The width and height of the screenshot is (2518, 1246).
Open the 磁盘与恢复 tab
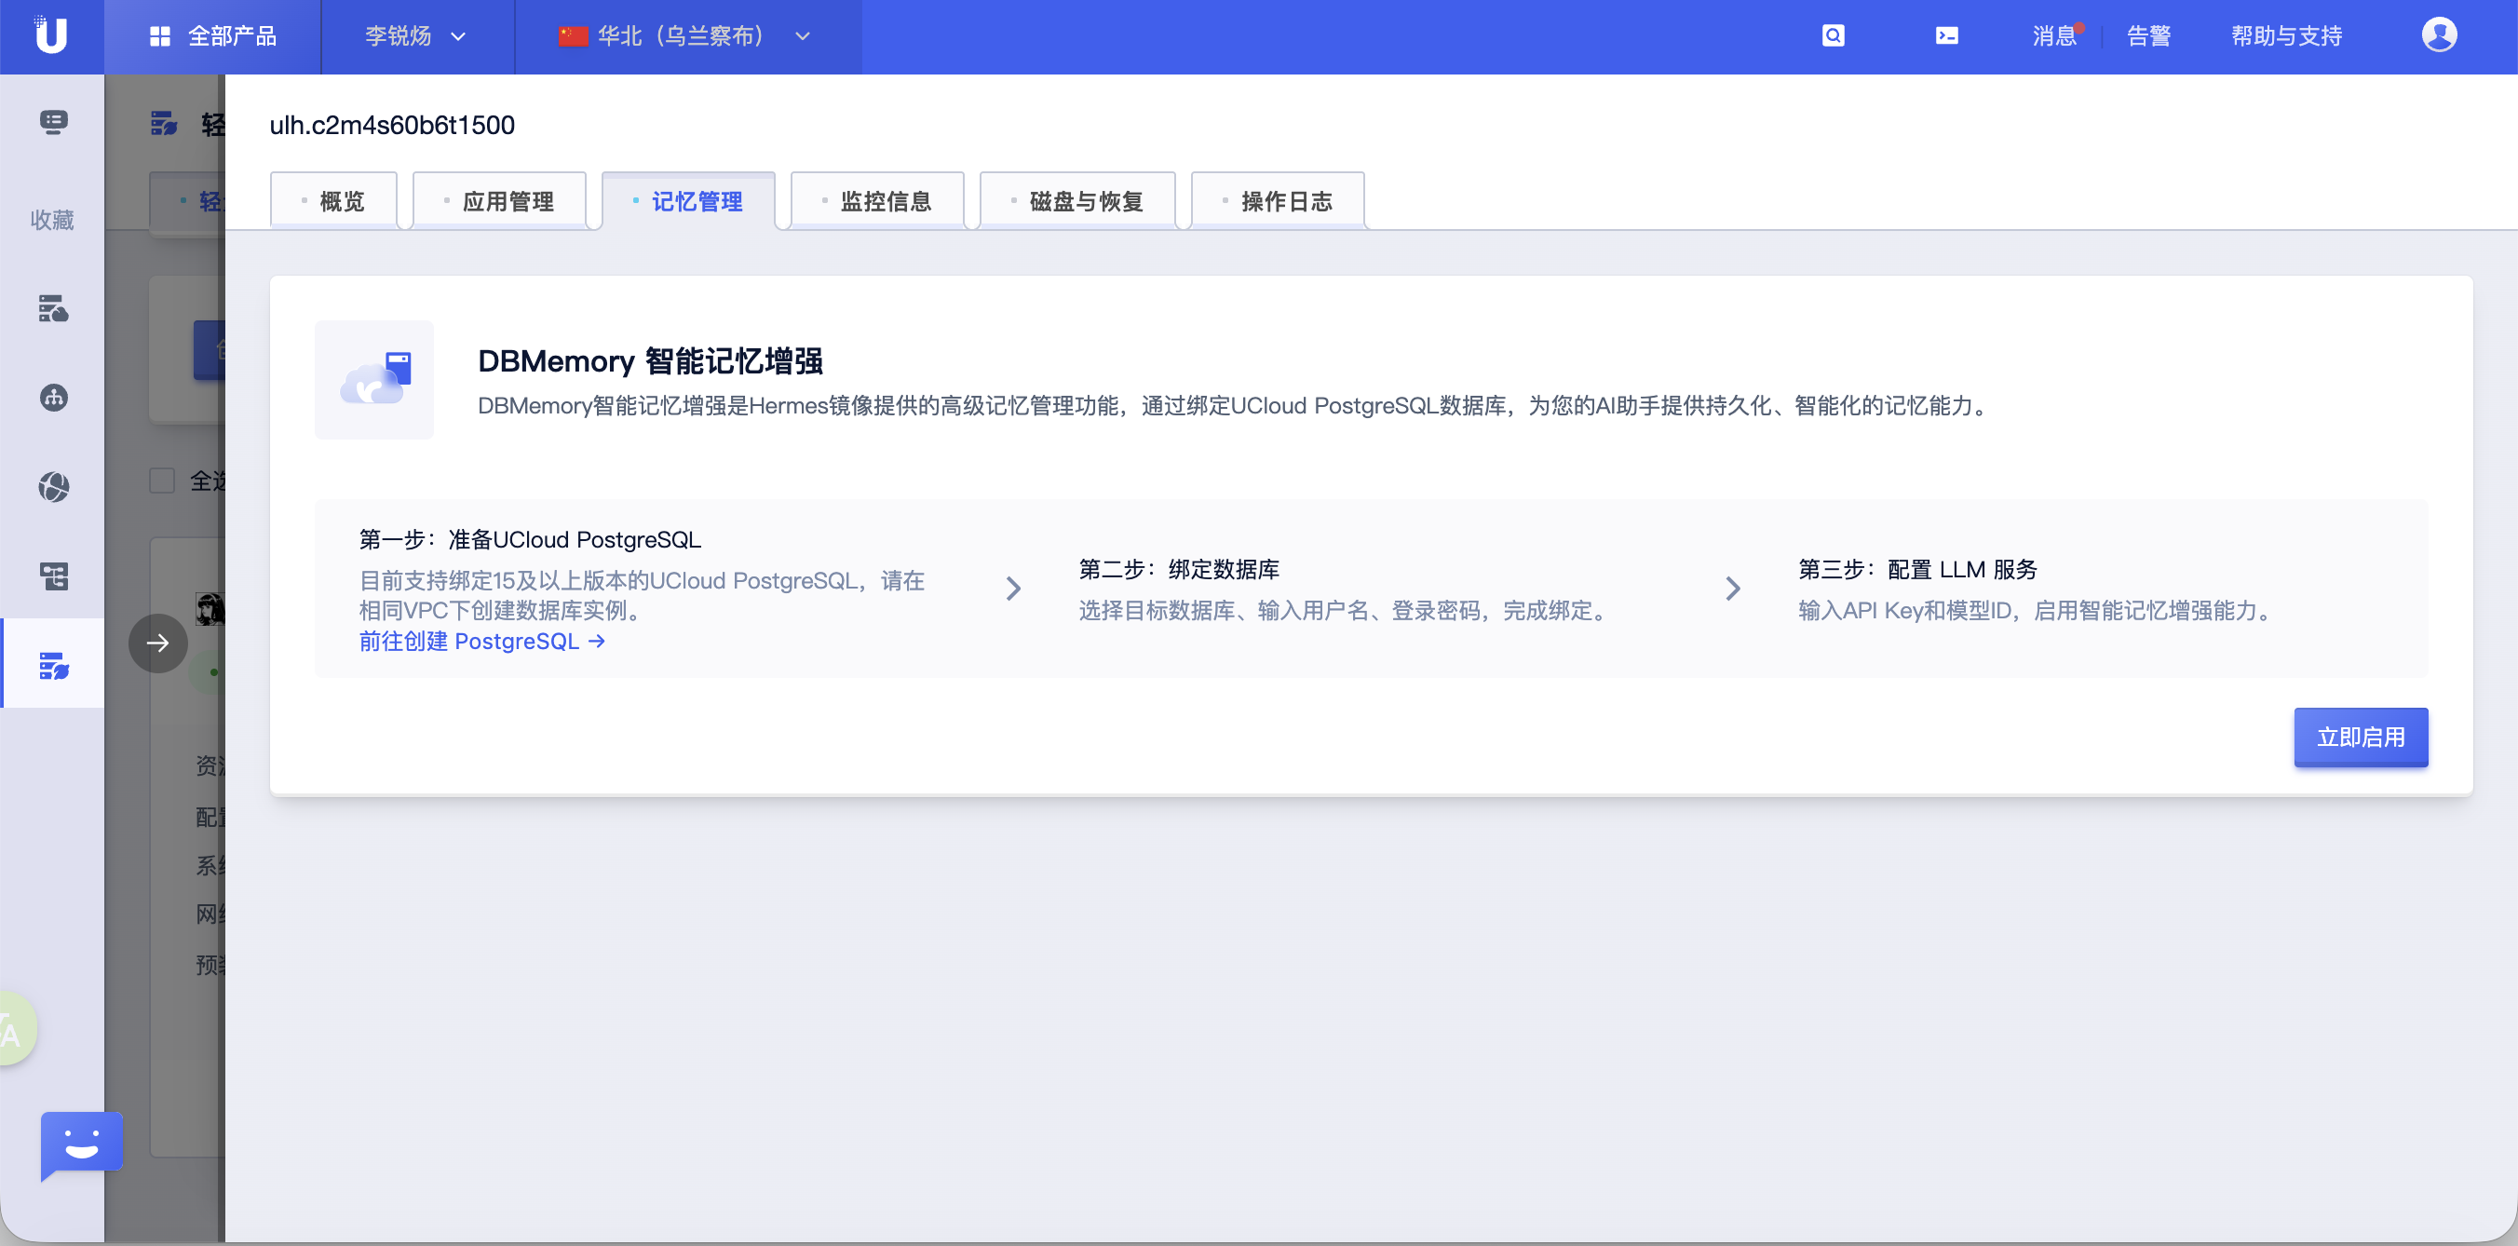coord(1077,201)
